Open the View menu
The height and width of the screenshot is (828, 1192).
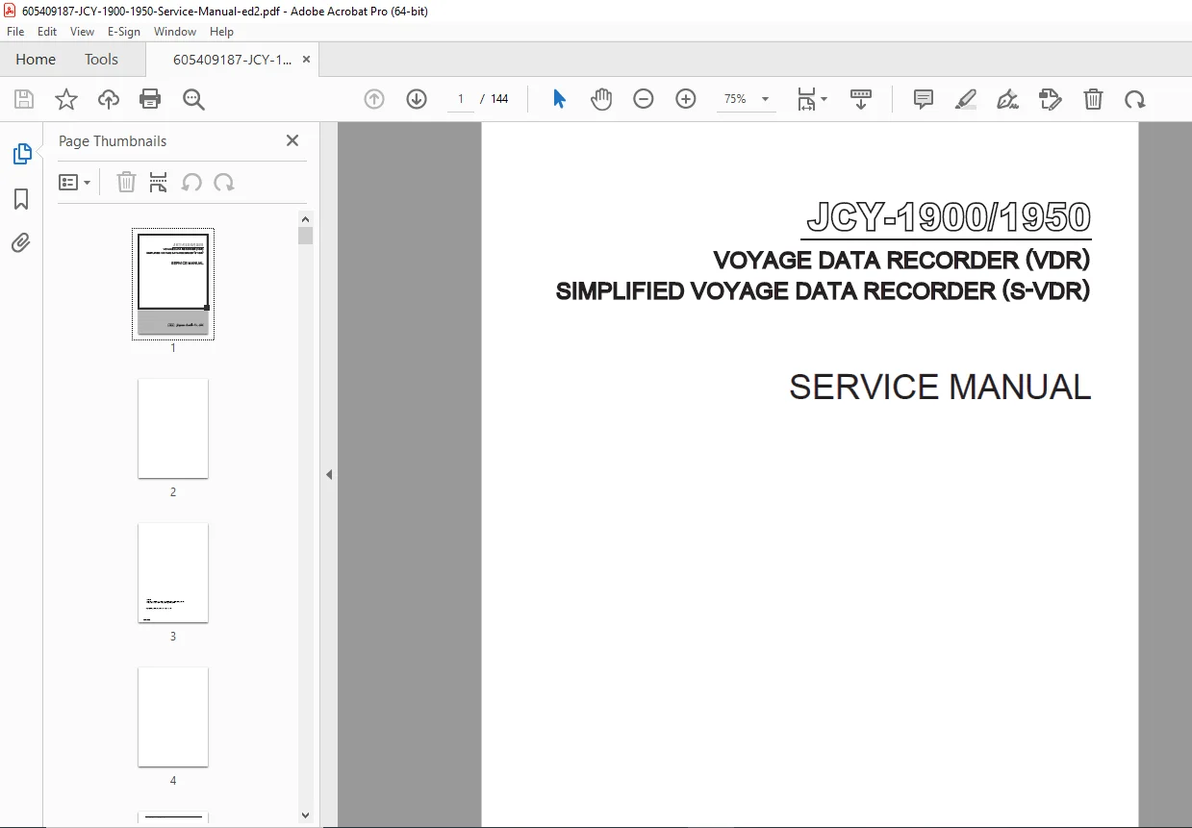click(82, 32)
